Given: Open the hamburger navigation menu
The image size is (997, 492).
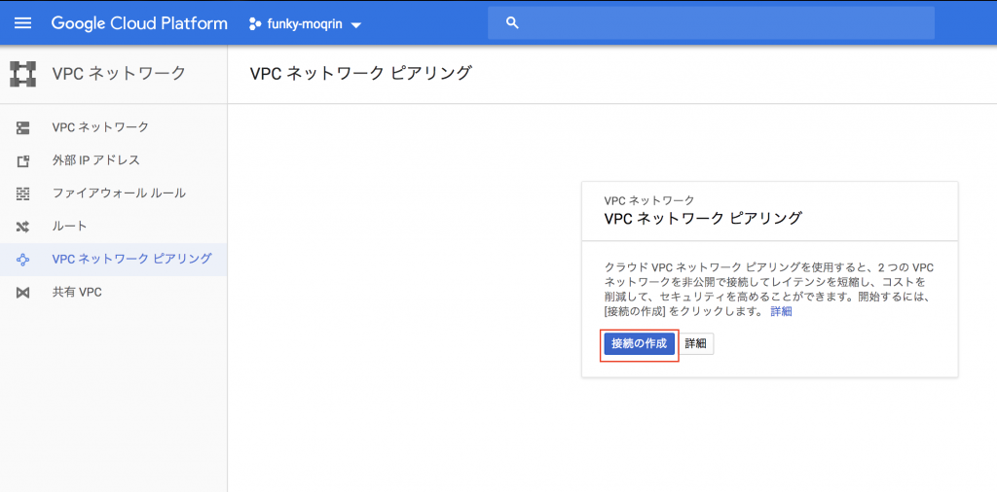Looking at the screenshot, I should (23, 23).
